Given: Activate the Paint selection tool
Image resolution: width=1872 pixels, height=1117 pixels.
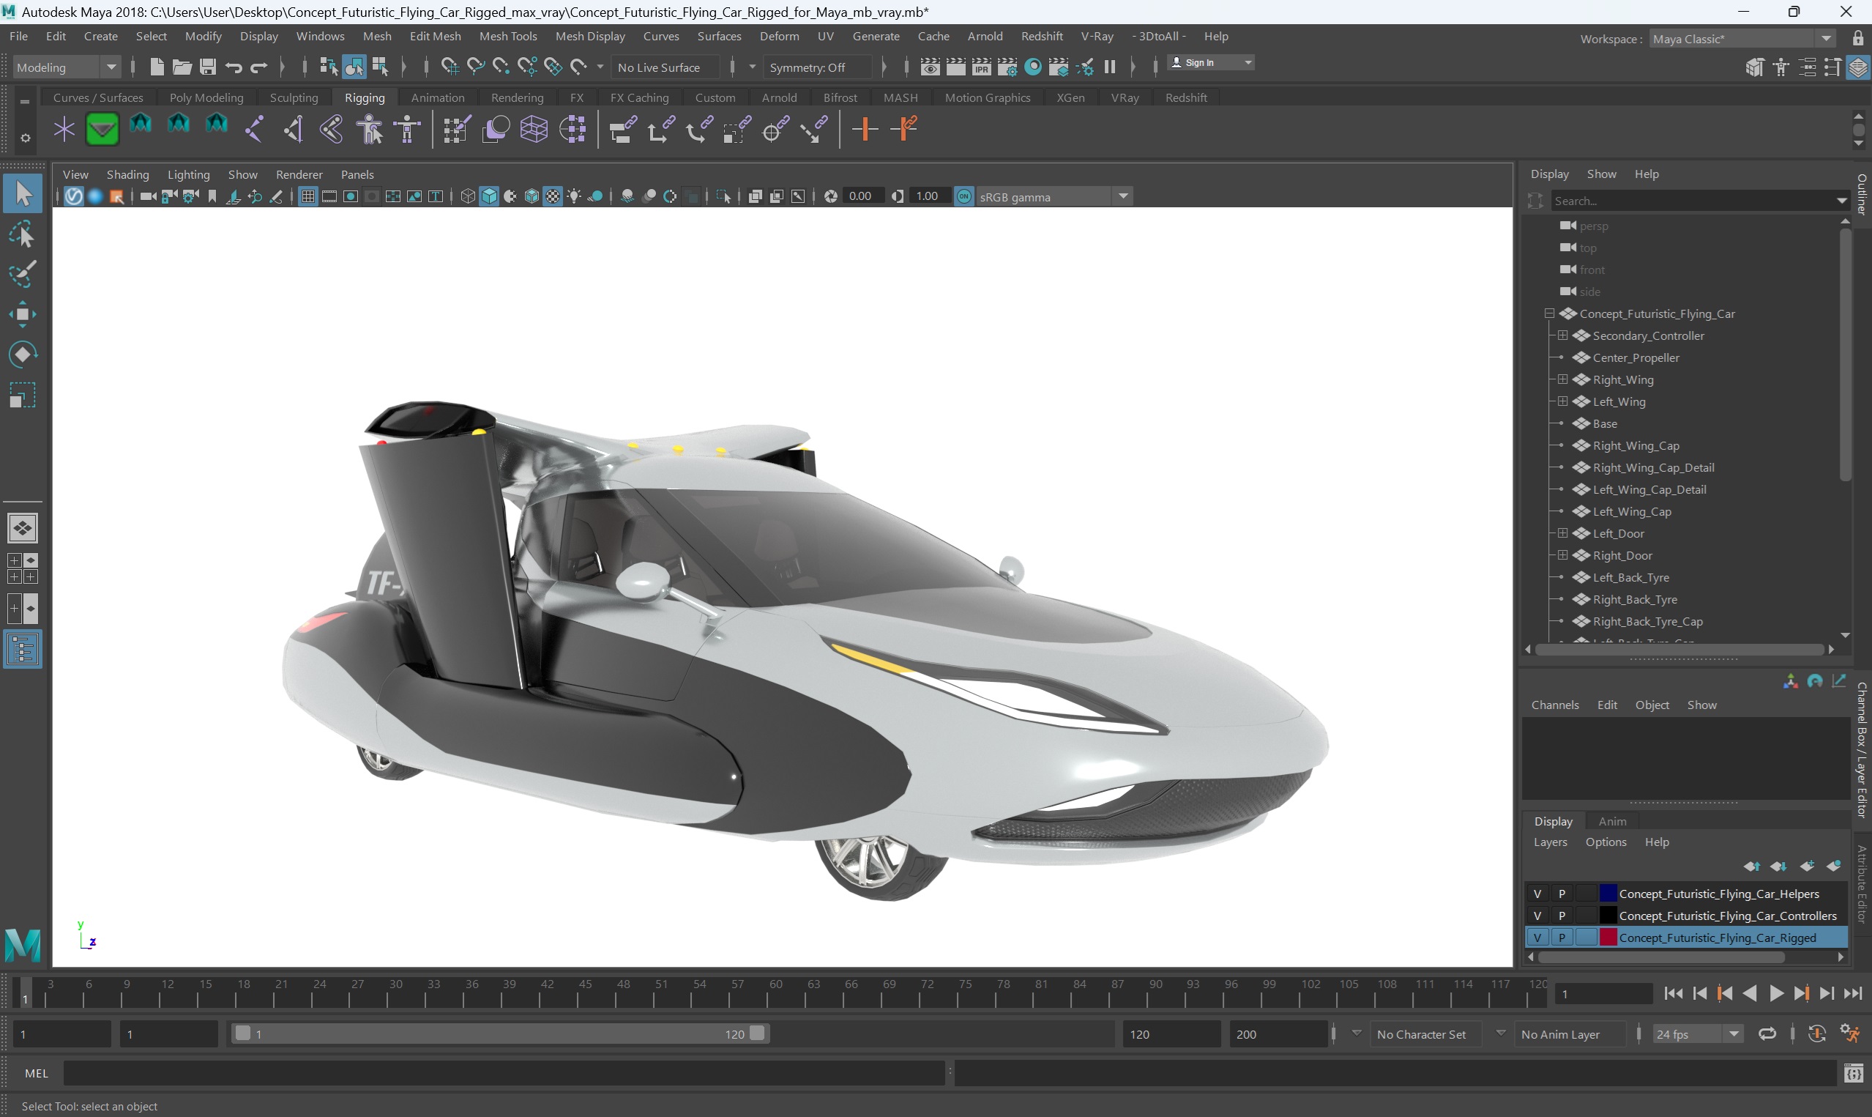Looking at the screenshot, I should coord(23,275).
